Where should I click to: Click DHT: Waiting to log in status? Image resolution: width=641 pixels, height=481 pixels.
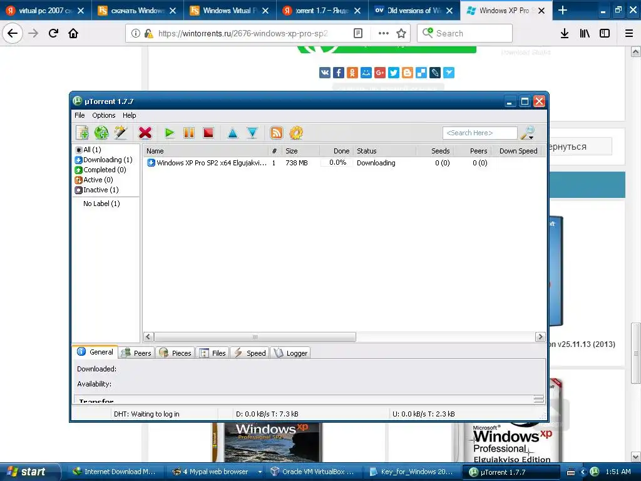pos(146,414)
